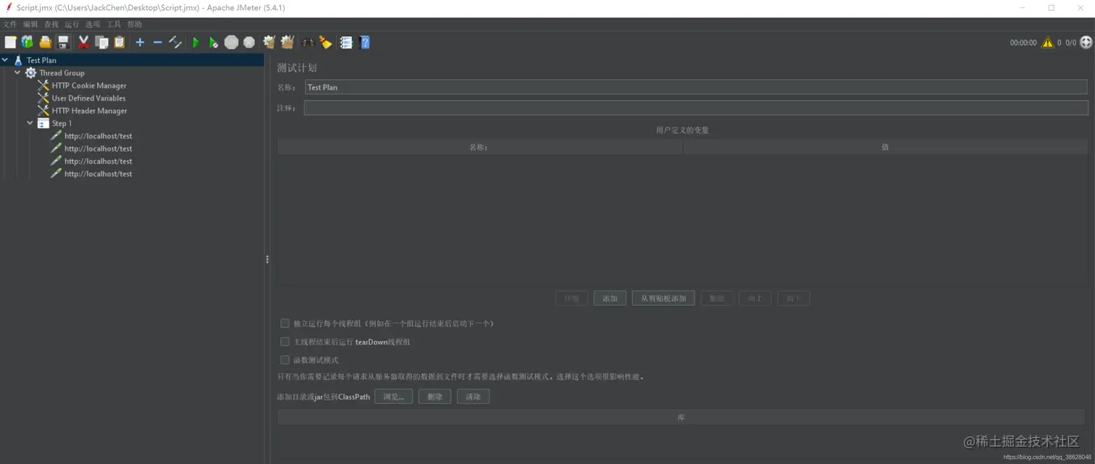Collapse the Step 1 node

point(30,123)
